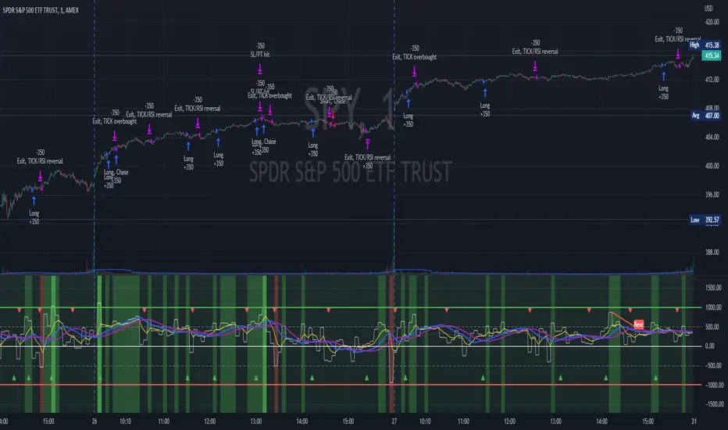Image resolution: width=728 pixels, height=430 pixels.
Task: Click the -1000.00 indicator scale value
Action: click(713, 385)
